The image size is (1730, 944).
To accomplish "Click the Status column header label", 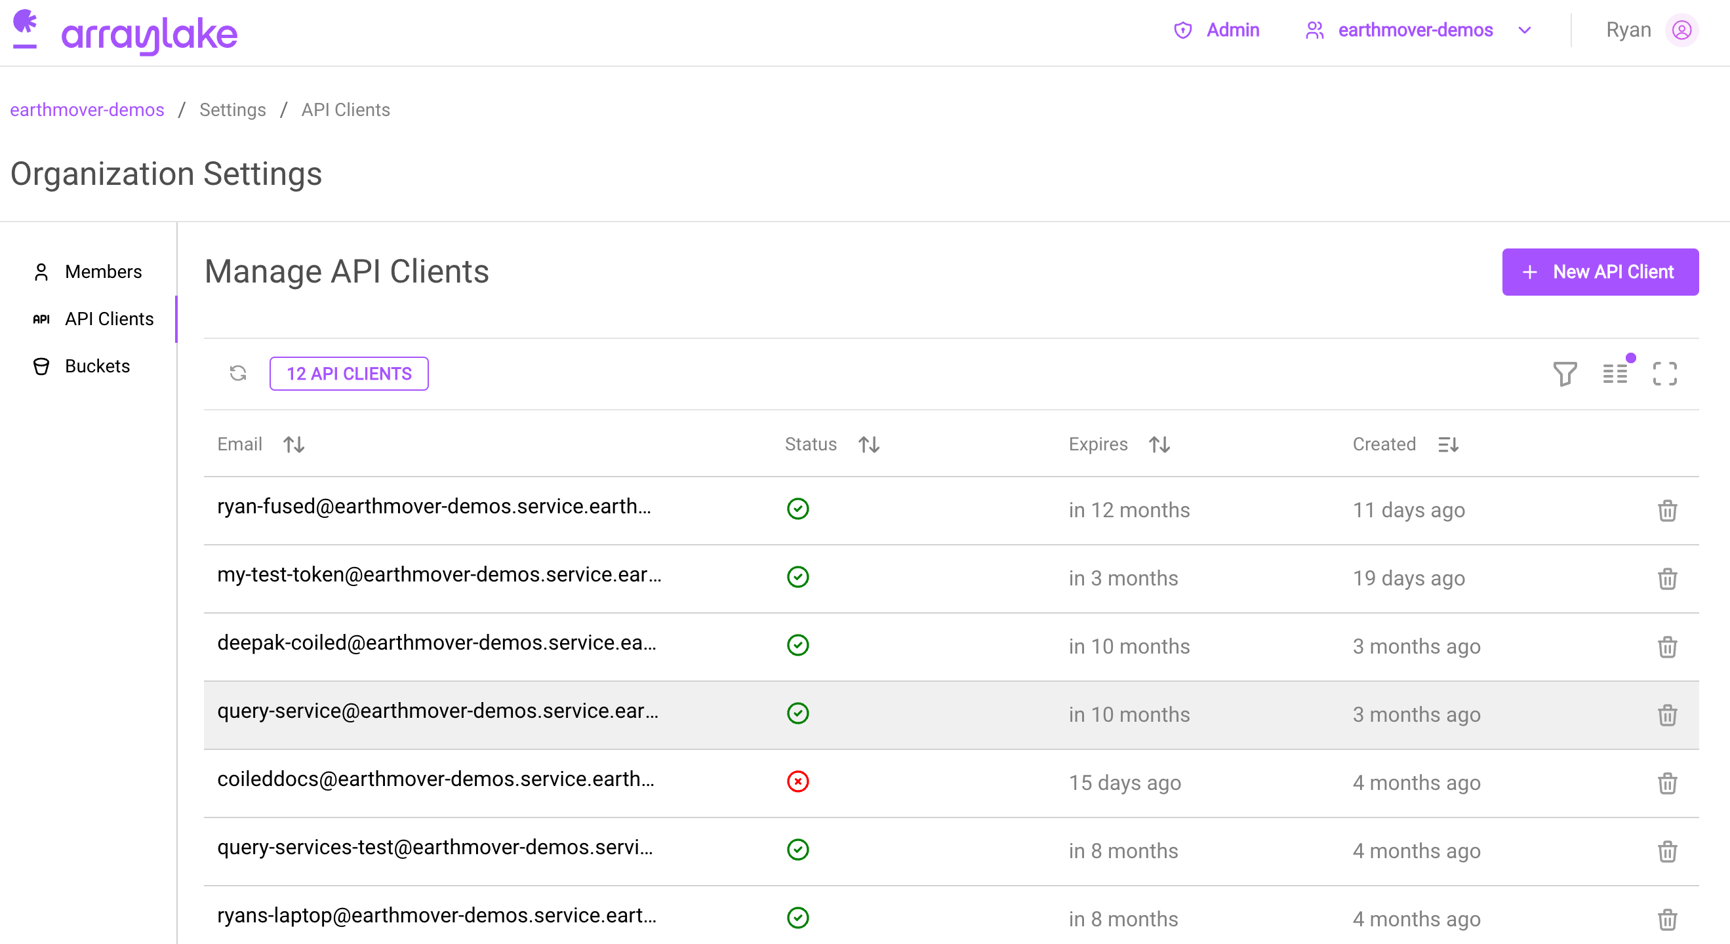I will point(811,444).
